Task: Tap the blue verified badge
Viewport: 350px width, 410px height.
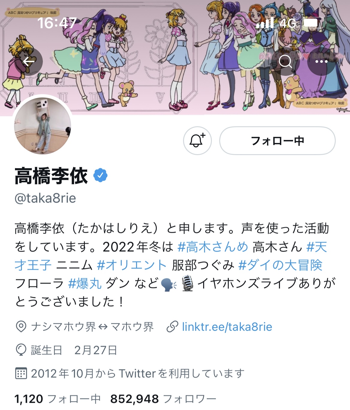Action: point(100,175)
